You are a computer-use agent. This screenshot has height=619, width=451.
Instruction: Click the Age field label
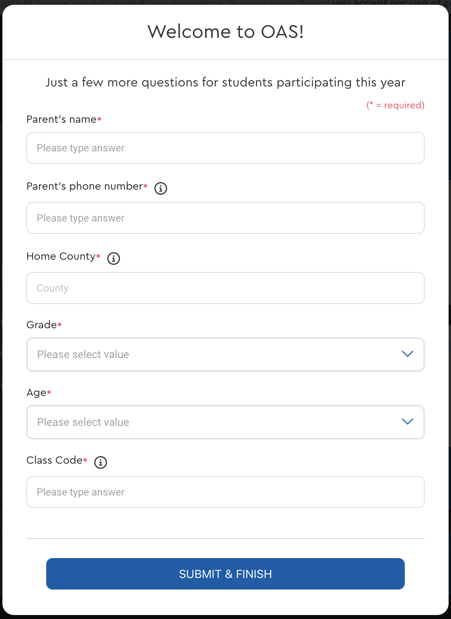coord(37,393)
